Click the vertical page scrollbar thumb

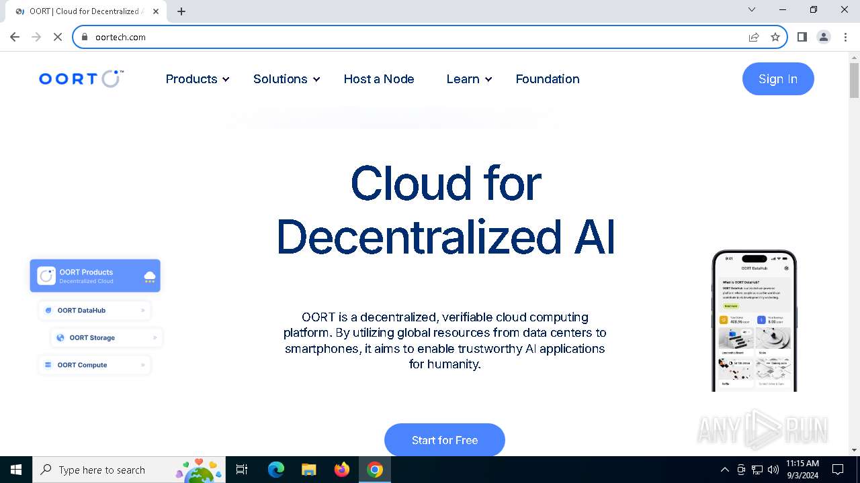[854, 80]
